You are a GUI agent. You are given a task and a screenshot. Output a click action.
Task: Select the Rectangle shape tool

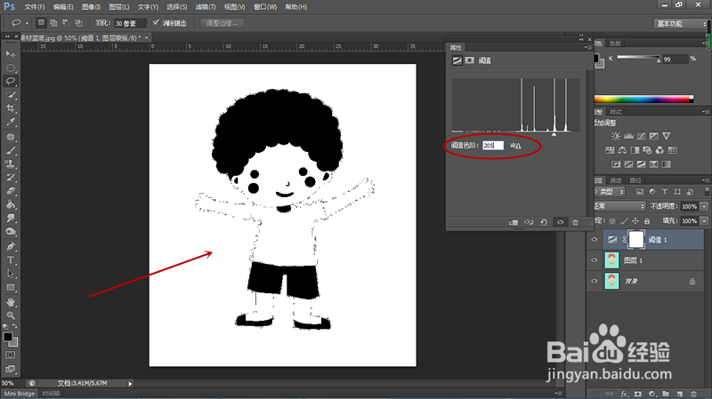pos(11,287)
